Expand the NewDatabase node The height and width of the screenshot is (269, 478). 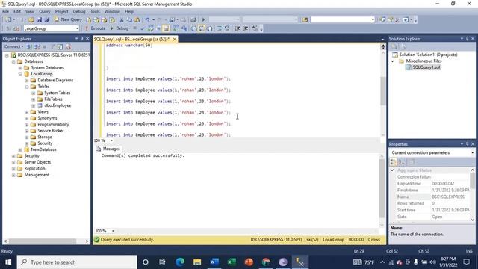tap(20, 149)
